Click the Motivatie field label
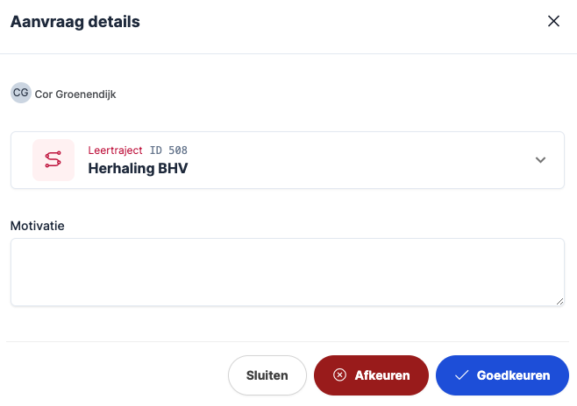Image resolution: width=577 pixels, height=406 pixels. pos(38,226)
